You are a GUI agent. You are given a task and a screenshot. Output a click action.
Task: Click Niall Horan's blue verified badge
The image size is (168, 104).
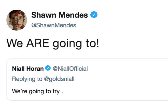tap(48, 68)
